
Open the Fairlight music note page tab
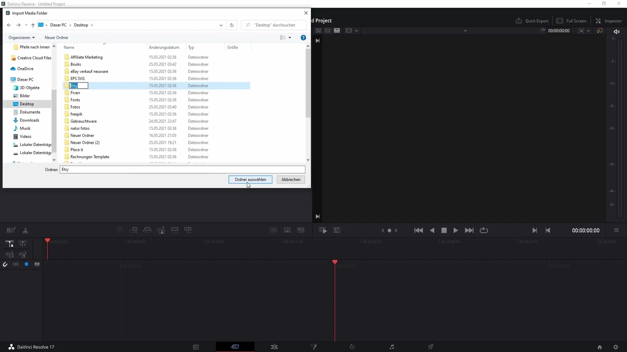click(392, 347)
